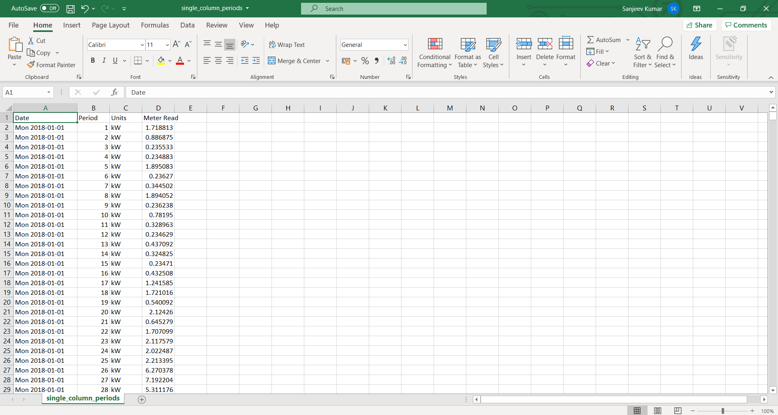778x415 pixels.
Task: Apply the yellow fill color
Action: tap(161, 61)
